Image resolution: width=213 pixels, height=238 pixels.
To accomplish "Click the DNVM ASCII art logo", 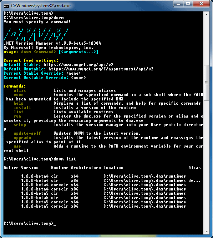I will pyautogui.click(x=36, y=34).
